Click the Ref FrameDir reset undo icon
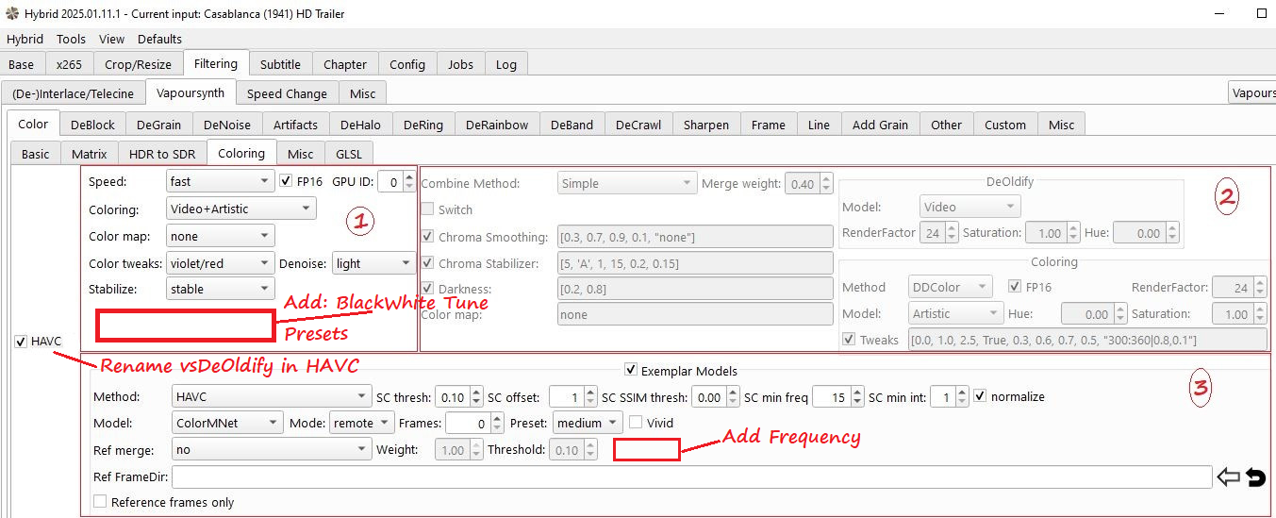Image resolution: width=1276 pixels, height=518 pixels. [1255, 477]
